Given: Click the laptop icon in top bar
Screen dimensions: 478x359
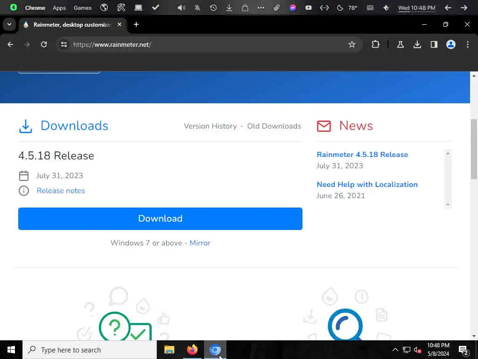Looking at the screenshot, I should (138, 7).
